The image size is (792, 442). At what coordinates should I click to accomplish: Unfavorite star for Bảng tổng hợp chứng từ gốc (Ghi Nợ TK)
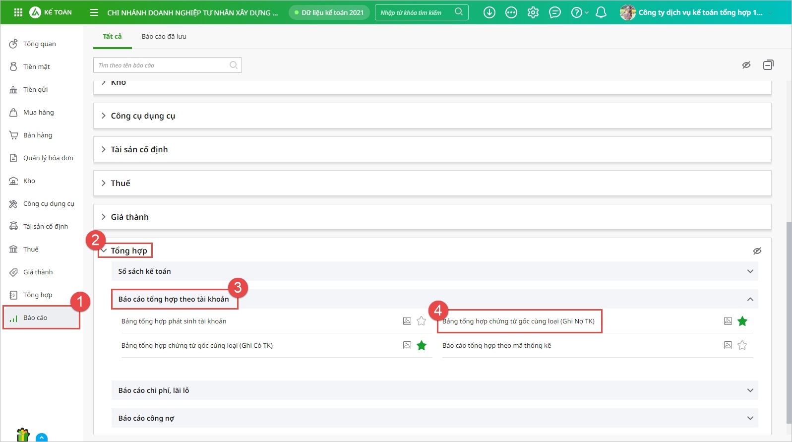click(742, 321)
